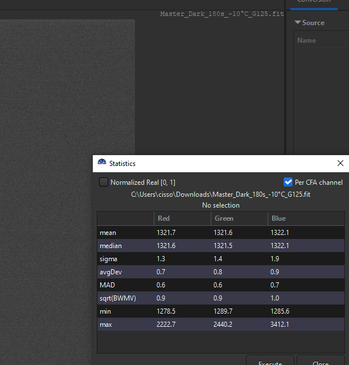
Task: Uncheck the Per CFA channel checkbox
Action: click(x=288, y=182)
